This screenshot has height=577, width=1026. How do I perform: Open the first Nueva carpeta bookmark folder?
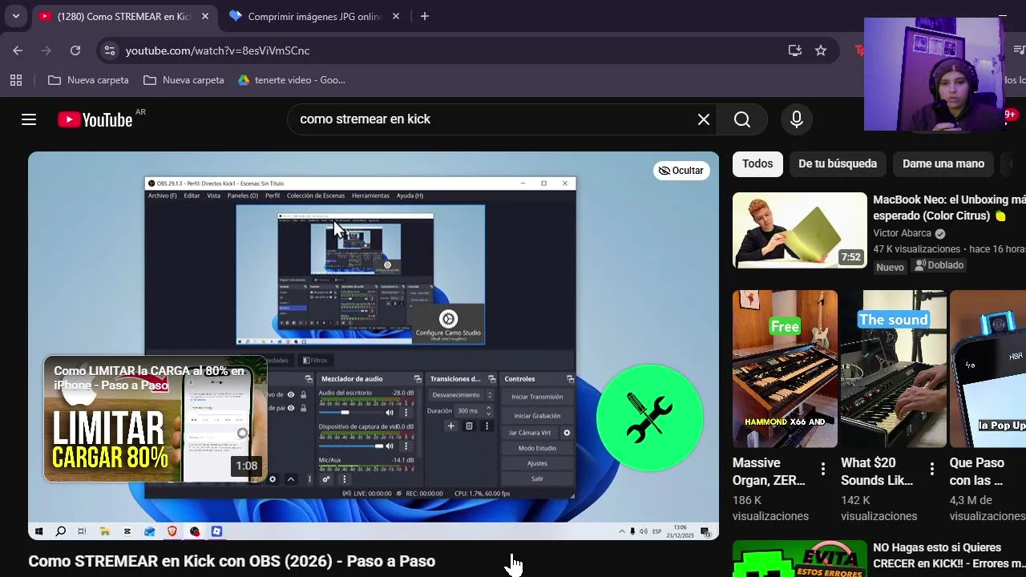[x=88, y=80]
